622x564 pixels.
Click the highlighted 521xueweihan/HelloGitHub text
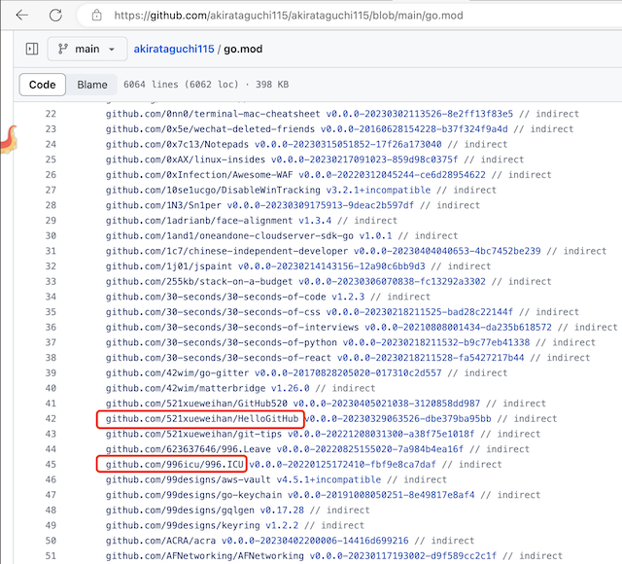[x=201, y=419]
